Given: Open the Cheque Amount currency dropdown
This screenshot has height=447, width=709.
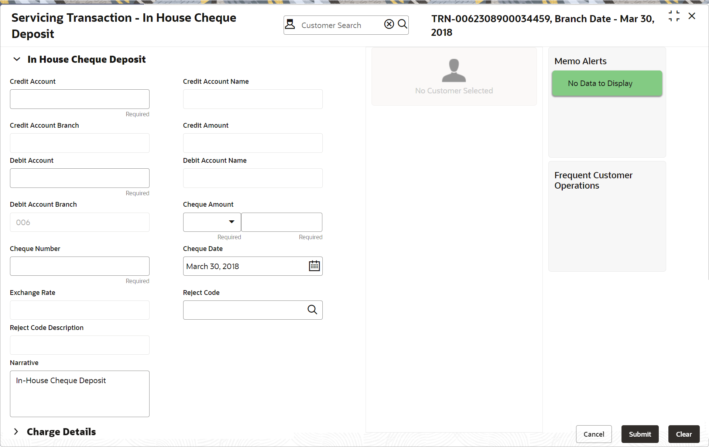Looking at the screenshot, I should [212, 221].
